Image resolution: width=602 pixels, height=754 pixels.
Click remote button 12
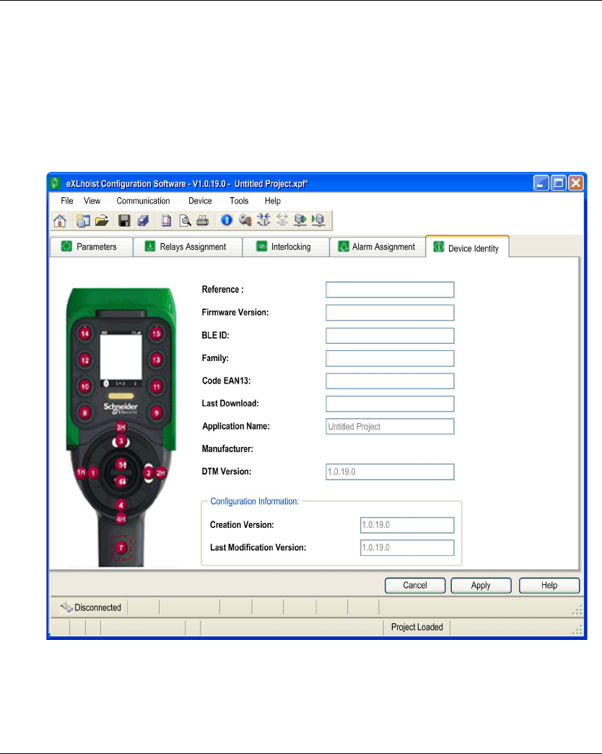pos(85,360)
